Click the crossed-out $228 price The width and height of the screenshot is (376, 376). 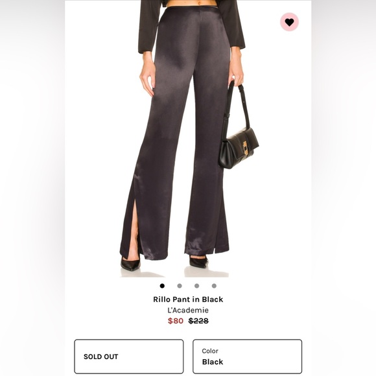pyautogui.click(x=198, y=321)
